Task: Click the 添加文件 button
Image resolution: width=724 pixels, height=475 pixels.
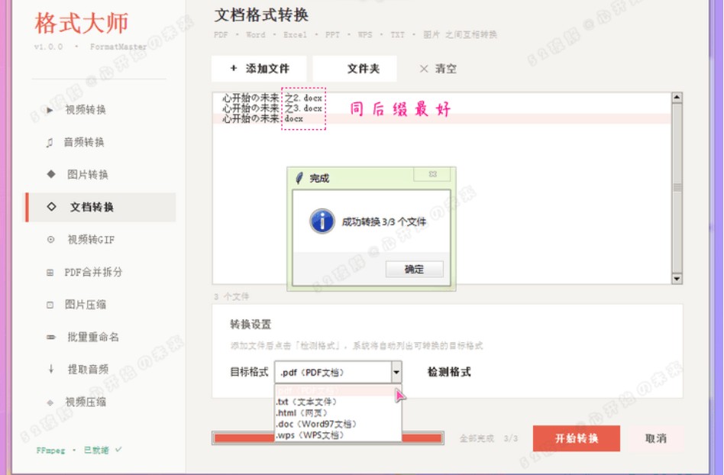Action: (259, 69)
